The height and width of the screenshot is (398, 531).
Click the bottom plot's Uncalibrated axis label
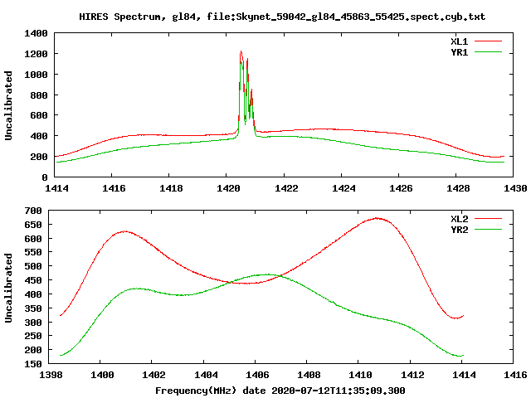(x=8, y=288)
